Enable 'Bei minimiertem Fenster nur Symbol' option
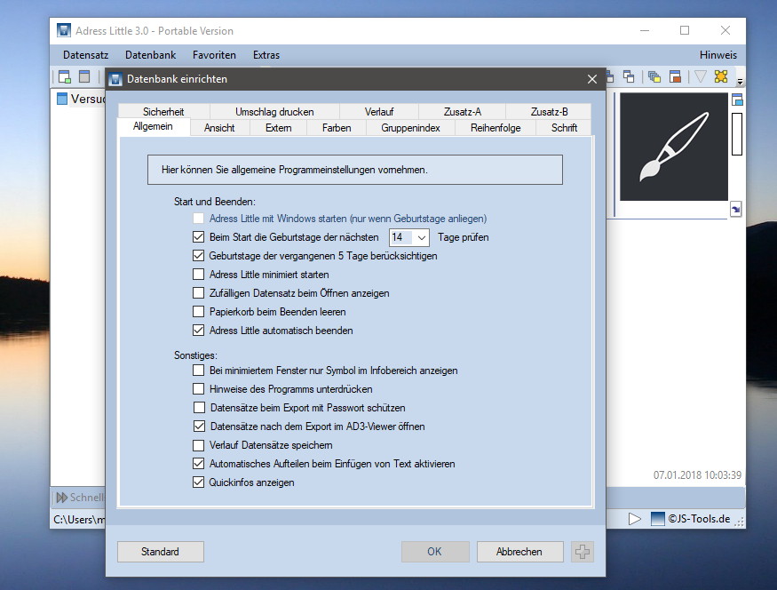Screen dimensions: 777x590 pos(198,371)
